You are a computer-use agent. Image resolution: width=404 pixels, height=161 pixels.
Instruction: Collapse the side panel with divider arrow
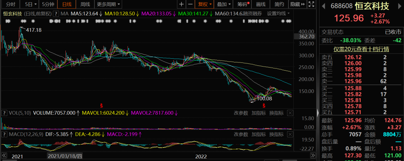pos(318,112)
